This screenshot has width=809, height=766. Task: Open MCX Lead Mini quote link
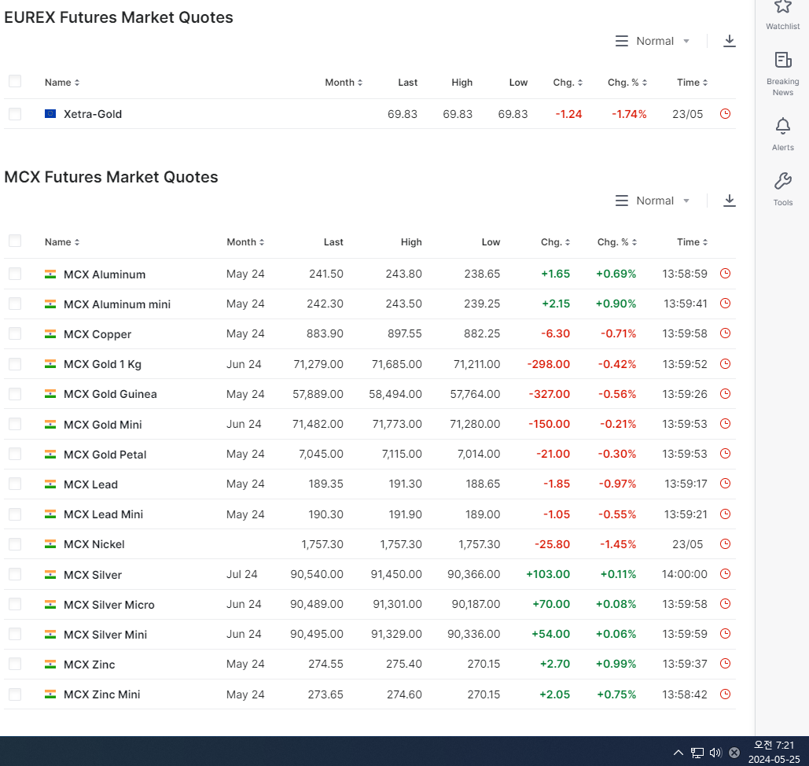(x=103, y=514)
